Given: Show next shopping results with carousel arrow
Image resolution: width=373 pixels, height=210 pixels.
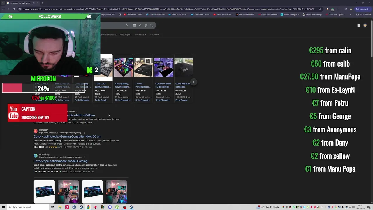Looking at the screenshot, I should coord(193,82).
